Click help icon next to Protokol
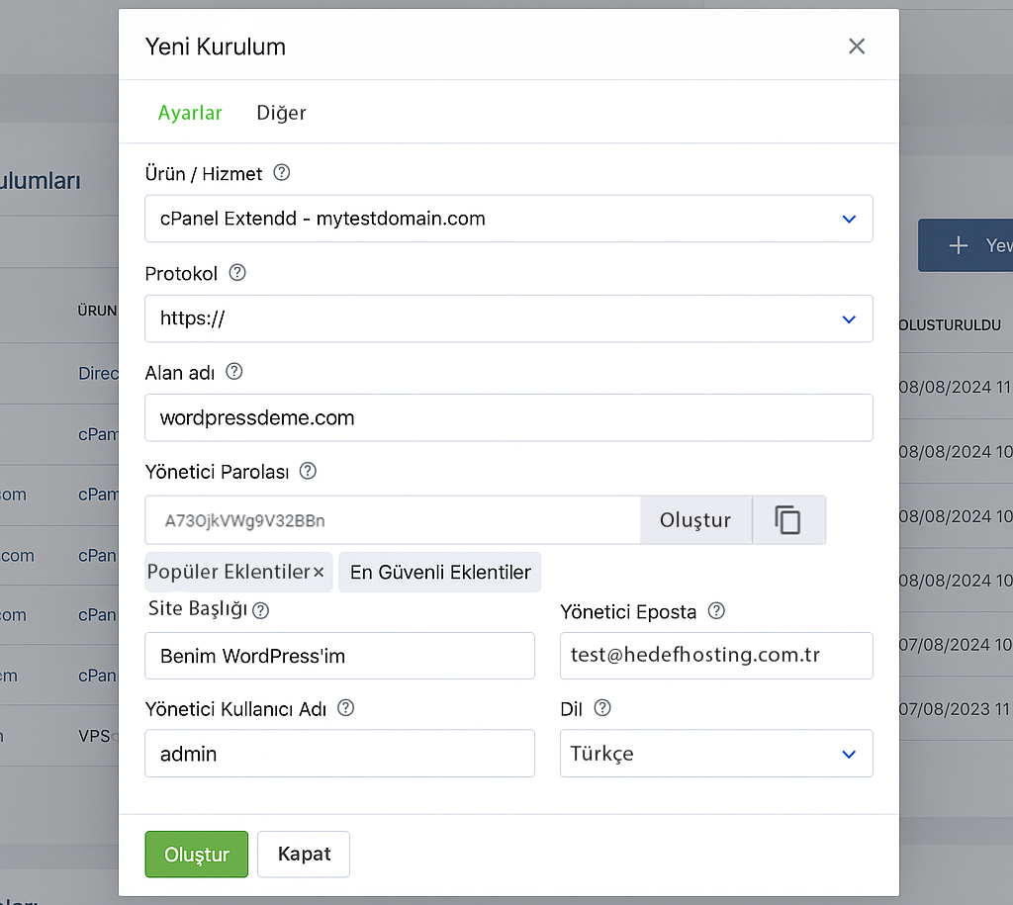The width and height of the screenshot is (1013, 905). coord(237,273)
